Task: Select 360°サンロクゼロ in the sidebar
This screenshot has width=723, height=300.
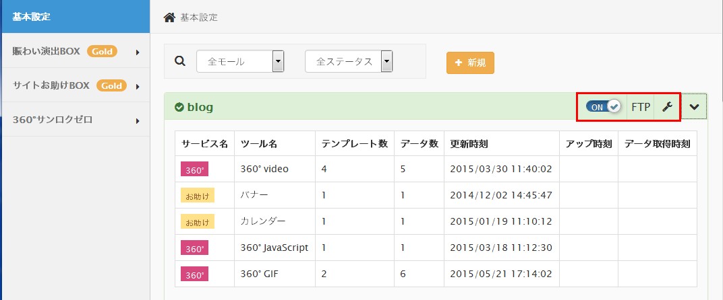Action: [53, 120]
